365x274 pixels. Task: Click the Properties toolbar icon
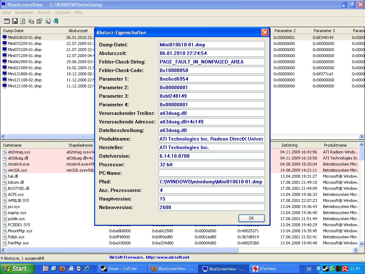point(39,21)
